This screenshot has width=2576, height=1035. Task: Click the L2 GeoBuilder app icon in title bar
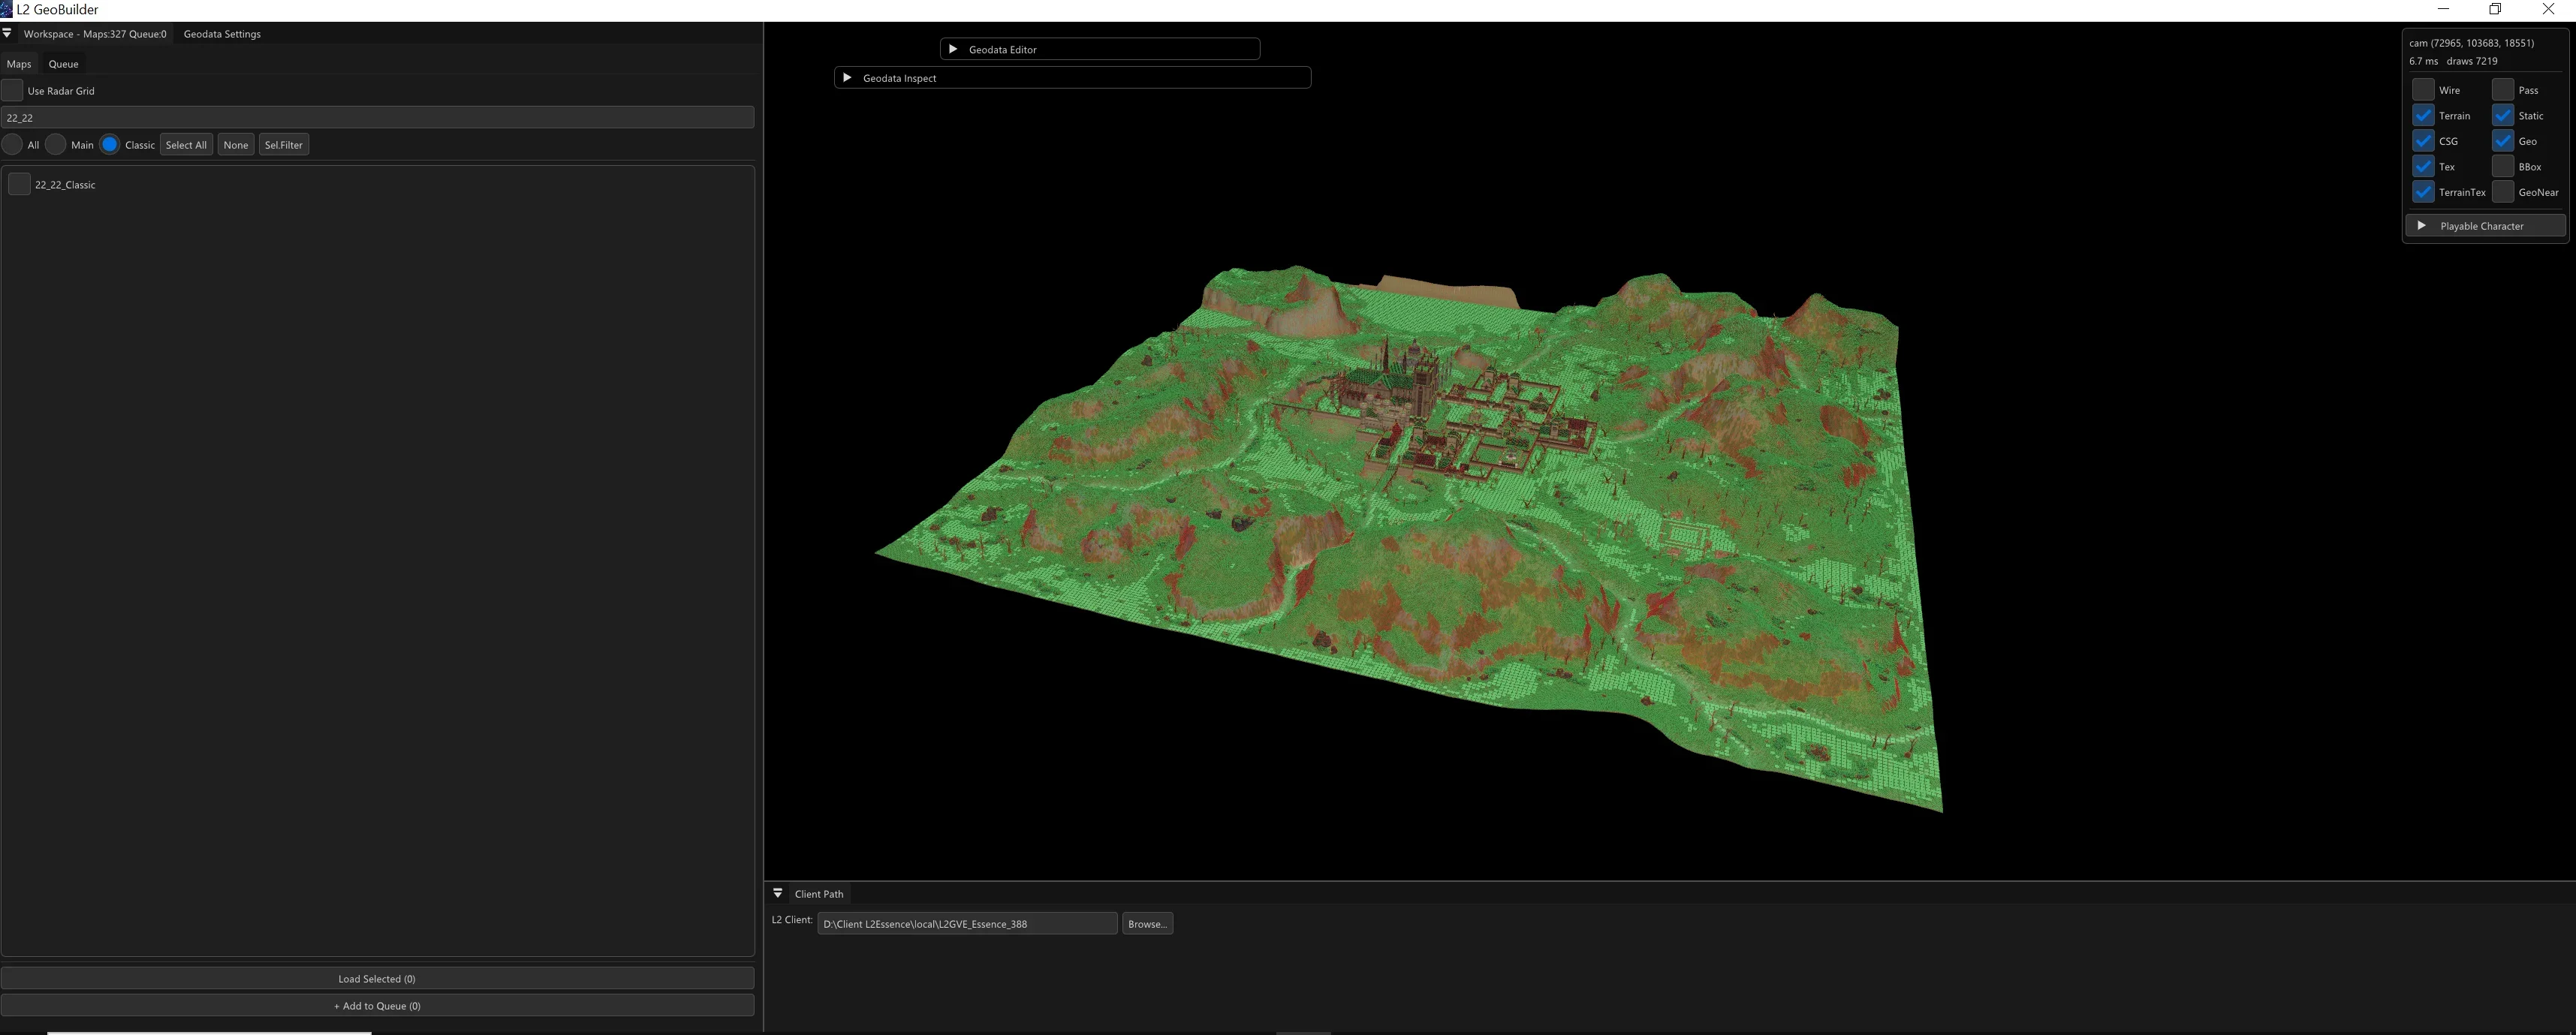(x=6, y=9)
